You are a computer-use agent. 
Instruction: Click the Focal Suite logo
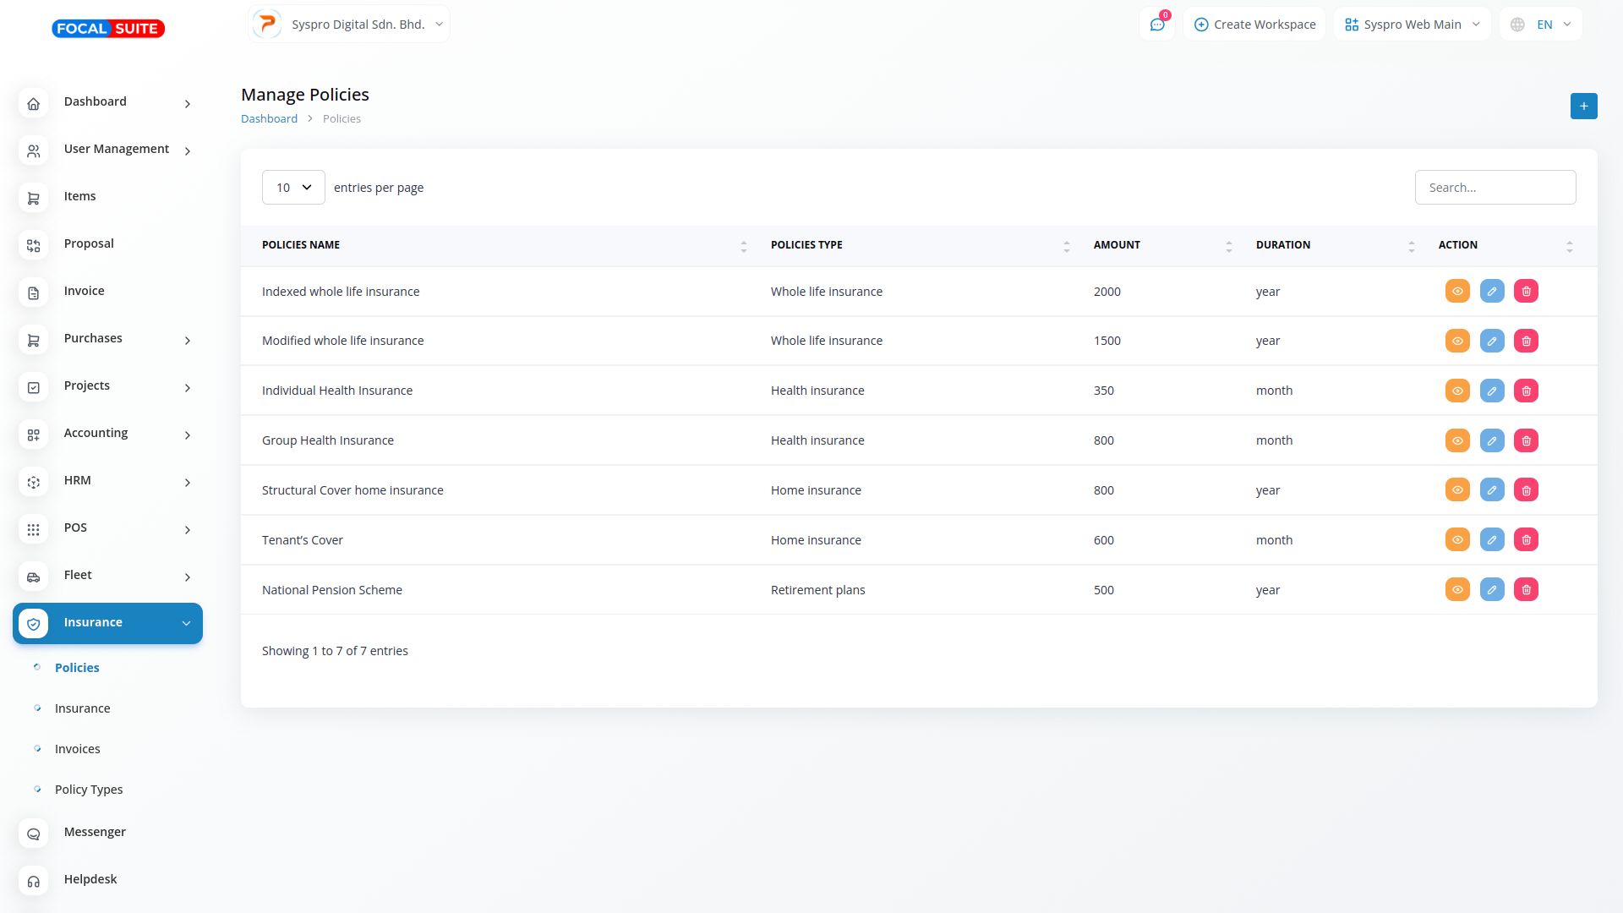[108, 29]
